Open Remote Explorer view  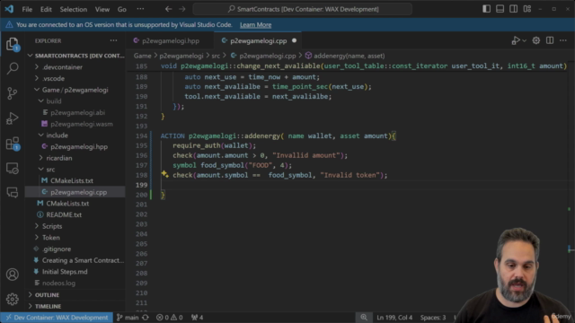click(x=12, y=169)
